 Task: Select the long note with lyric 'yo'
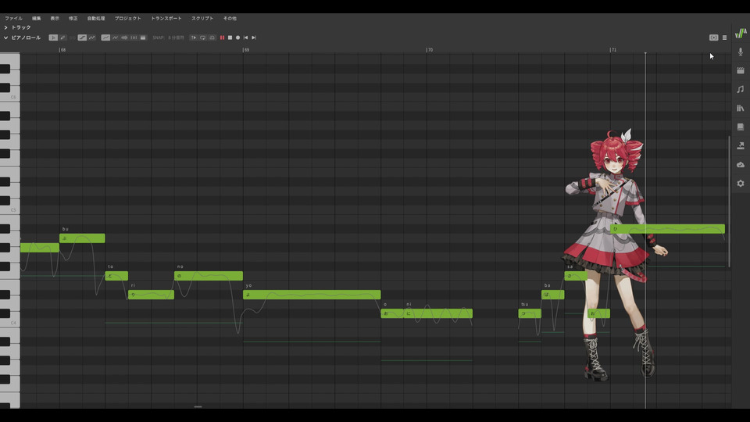312,295
